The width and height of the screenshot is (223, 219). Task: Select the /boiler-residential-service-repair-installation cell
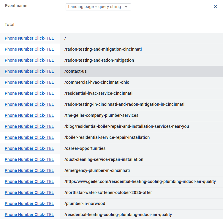[141, 138]
